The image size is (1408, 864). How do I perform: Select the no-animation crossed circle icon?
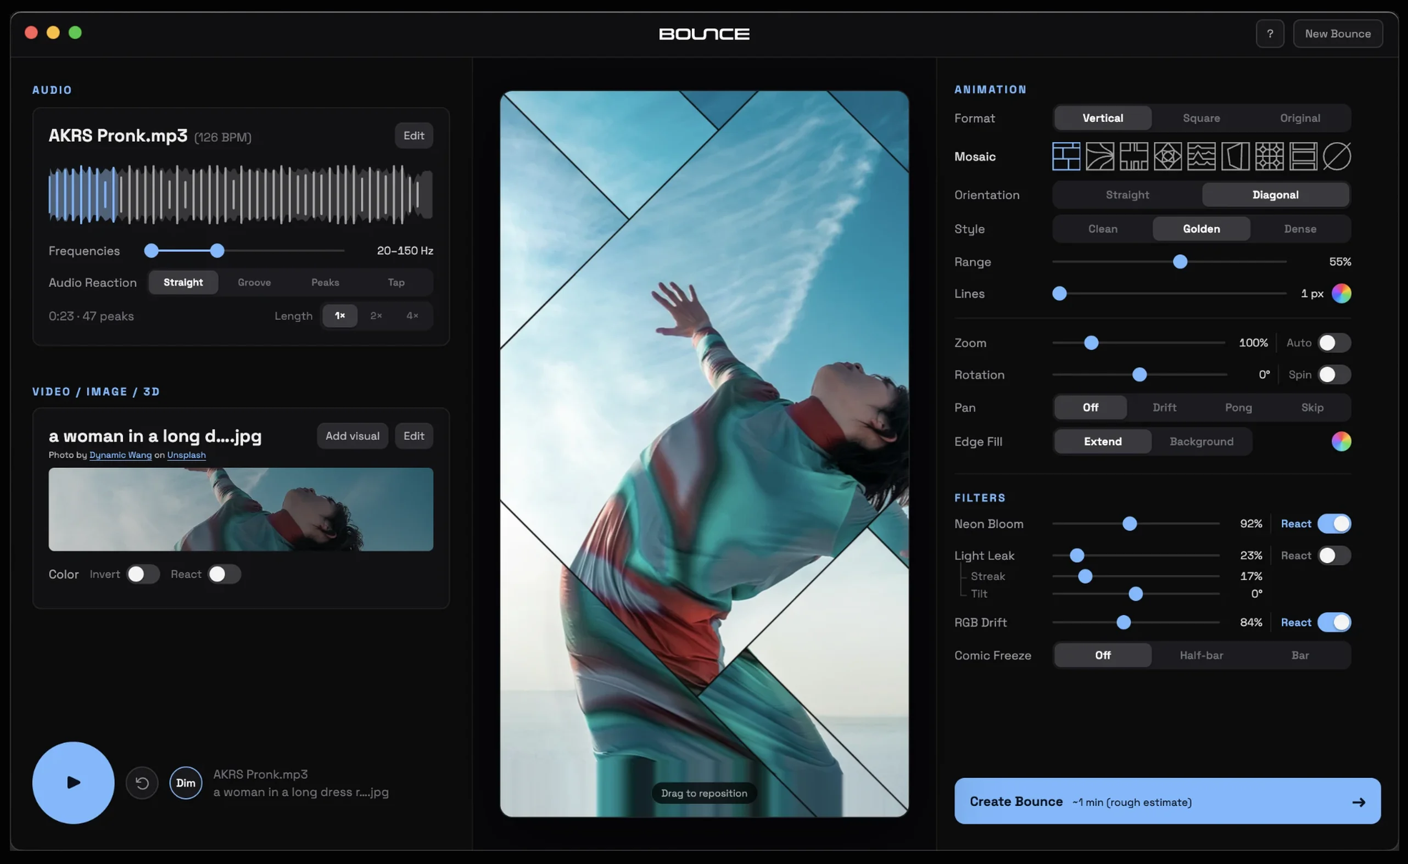(1337, 156)
